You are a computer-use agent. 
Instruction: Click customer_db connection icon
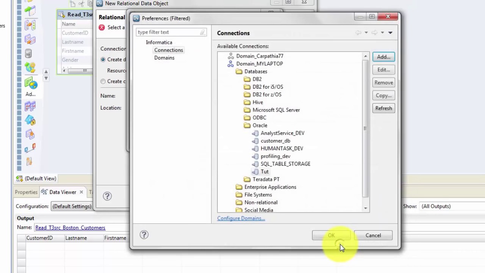(x=255, y=141)
